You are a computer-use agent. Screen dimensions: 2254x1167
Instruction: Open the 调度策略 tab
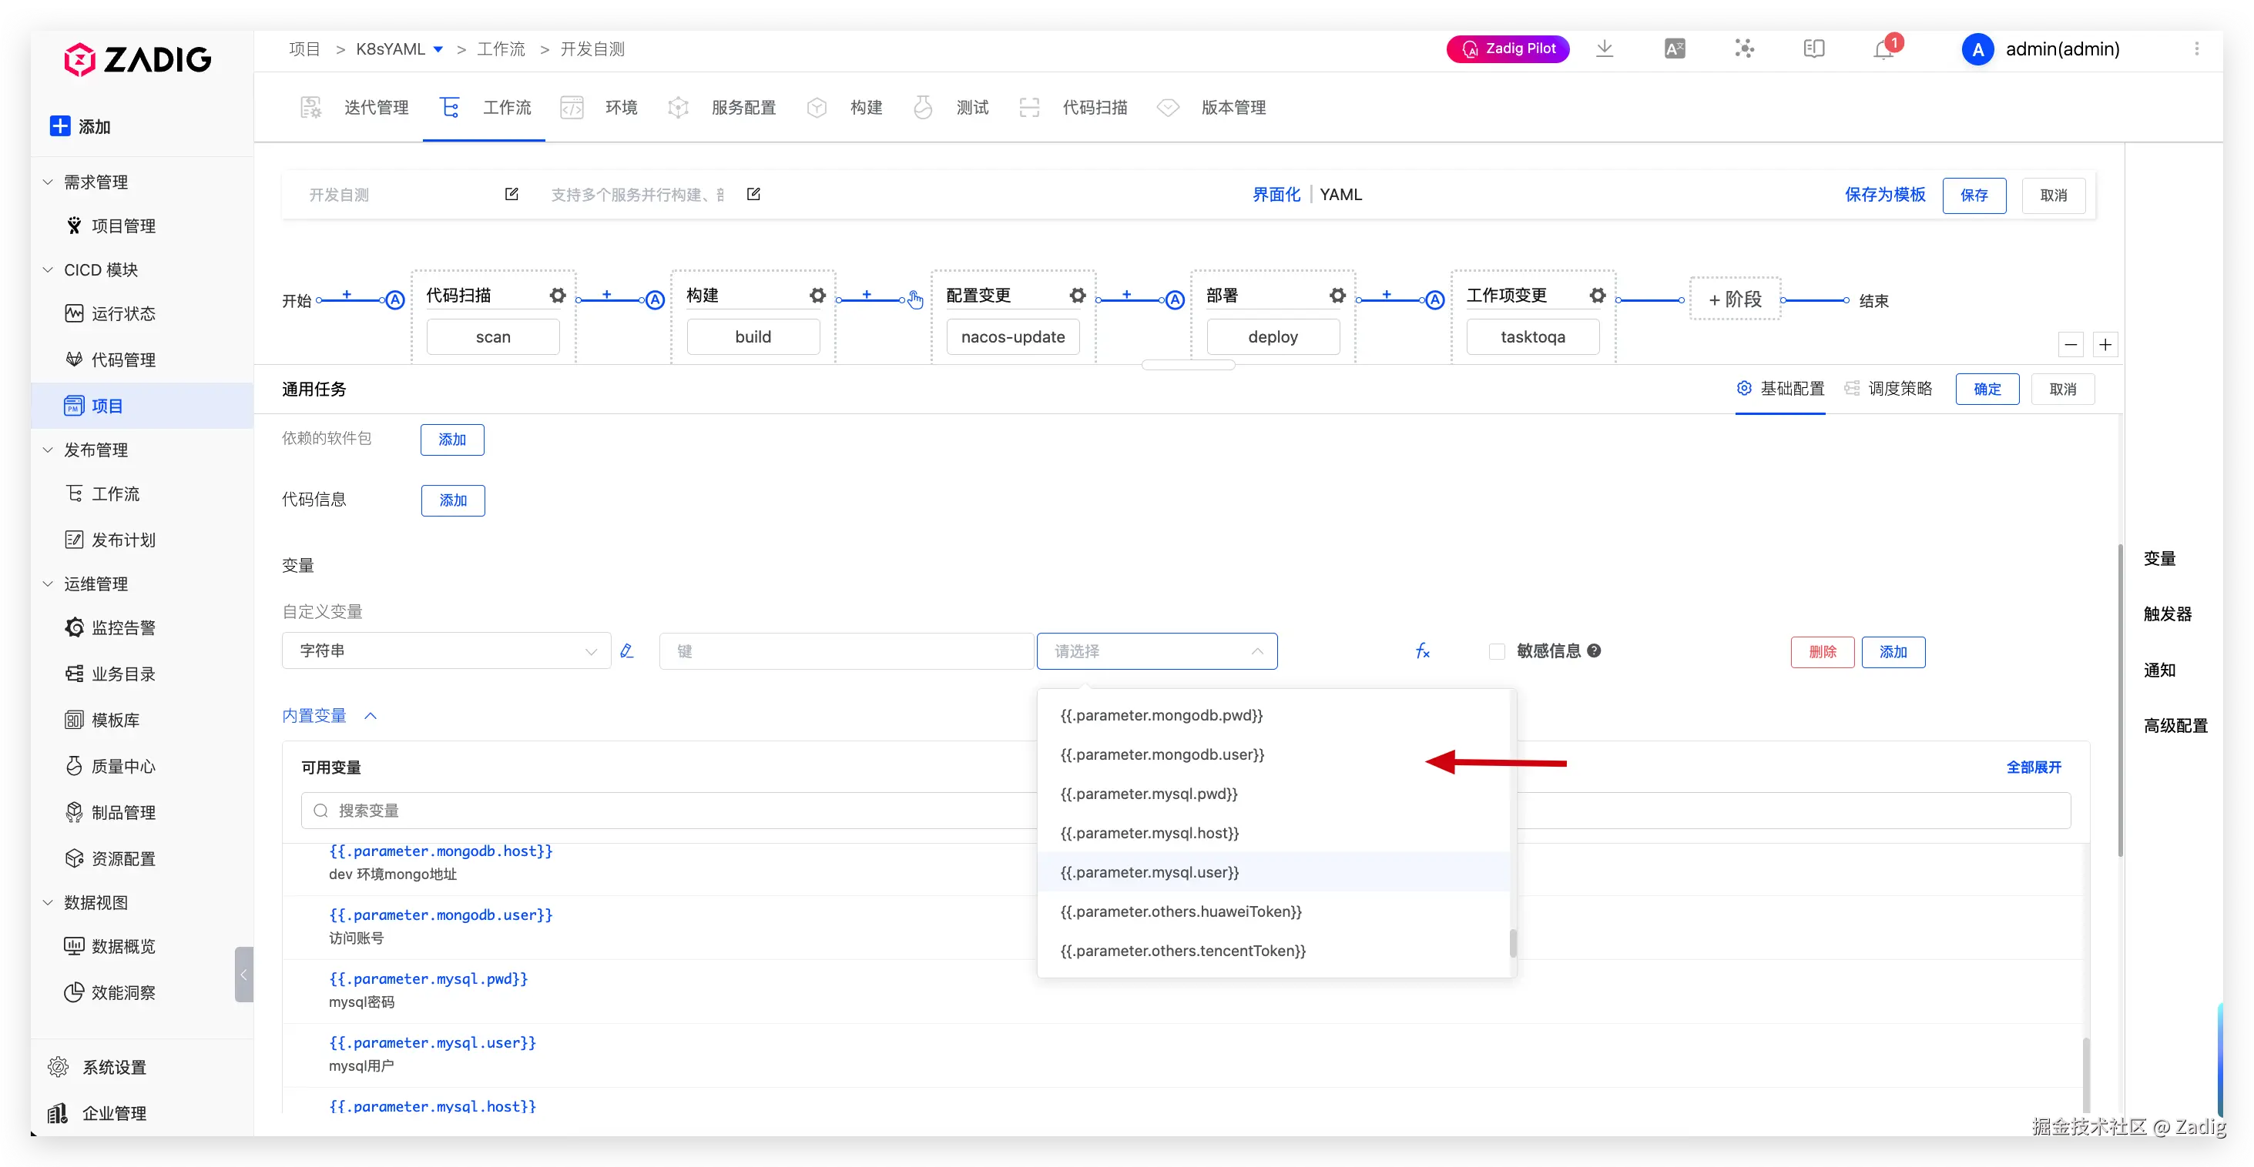[x=1888, y=388]
